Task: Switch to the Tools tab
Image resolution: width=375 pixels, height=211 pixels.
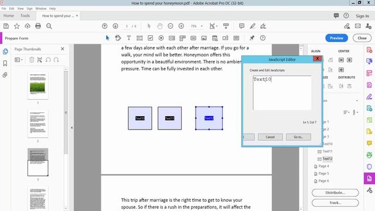Action: (25, 16)
